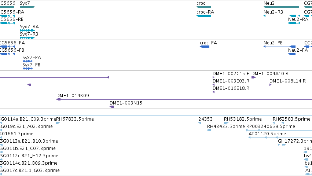Click the Neu2-PB protein line
The image size is (312, 176).
[280, 47]
